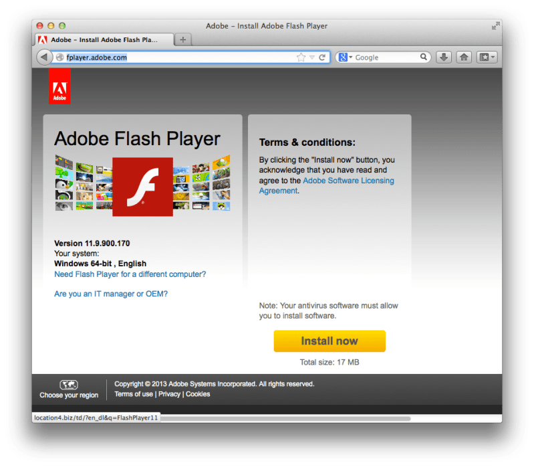Open the downloads arrow button
This screenshot has height=467, width=534.
tap(444, 57)
